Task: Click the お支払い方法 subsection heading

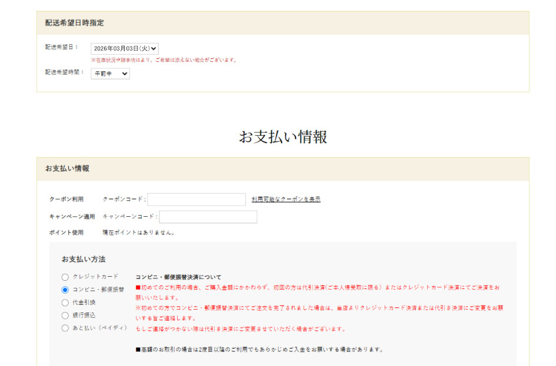Action: point(84,259)
